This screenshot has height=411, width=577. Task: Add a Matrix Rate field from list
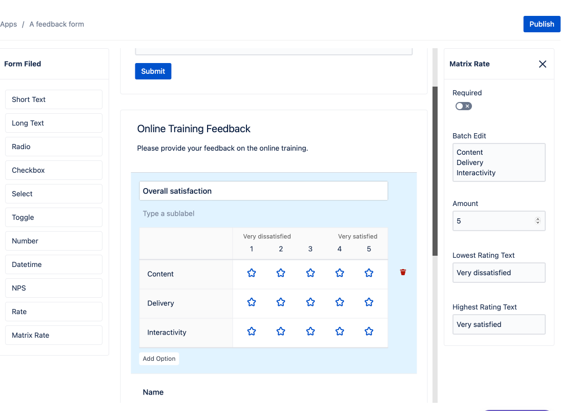(54, 335)
